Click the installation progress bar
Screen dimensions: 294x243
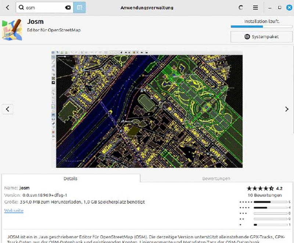(x=262, y=26)
